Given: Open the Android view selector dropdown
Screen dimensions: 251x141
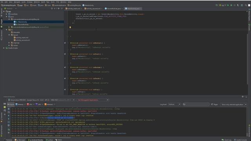Looking at the screenshot, I should 11,9.
